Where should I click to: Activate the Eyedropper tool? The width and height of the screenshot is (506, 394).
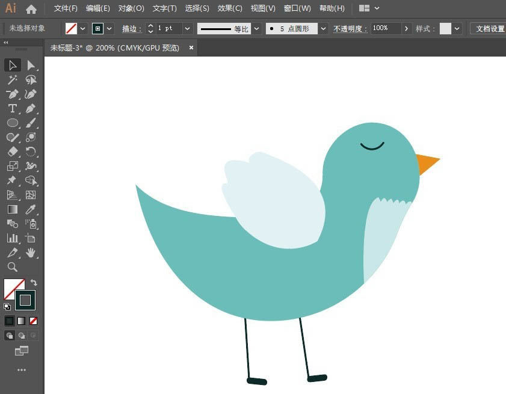(31, 209)
